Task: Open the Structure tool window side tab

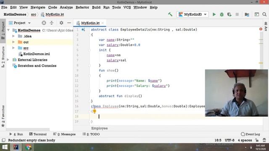Action: coord(3,57)
